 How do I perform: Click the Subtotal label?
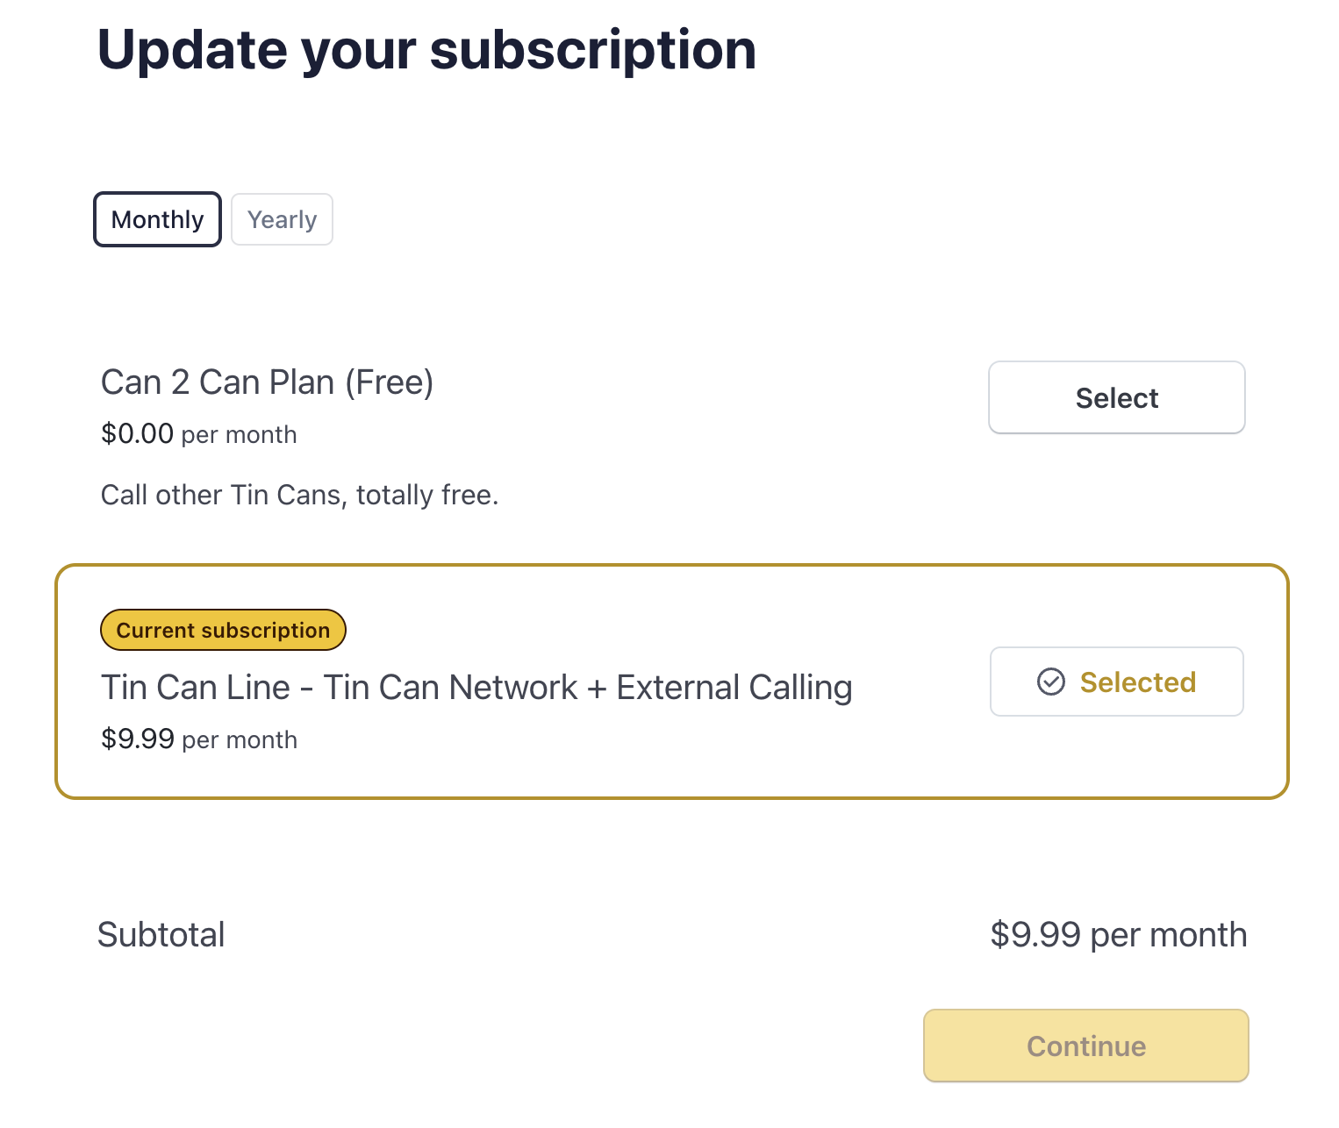pos(161,934)
